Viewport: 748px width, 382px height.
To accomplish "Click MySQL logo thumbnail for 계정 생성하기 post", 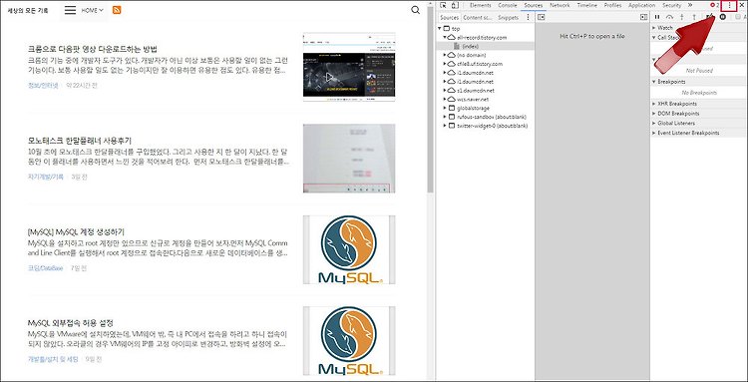I will coord(349,250).
